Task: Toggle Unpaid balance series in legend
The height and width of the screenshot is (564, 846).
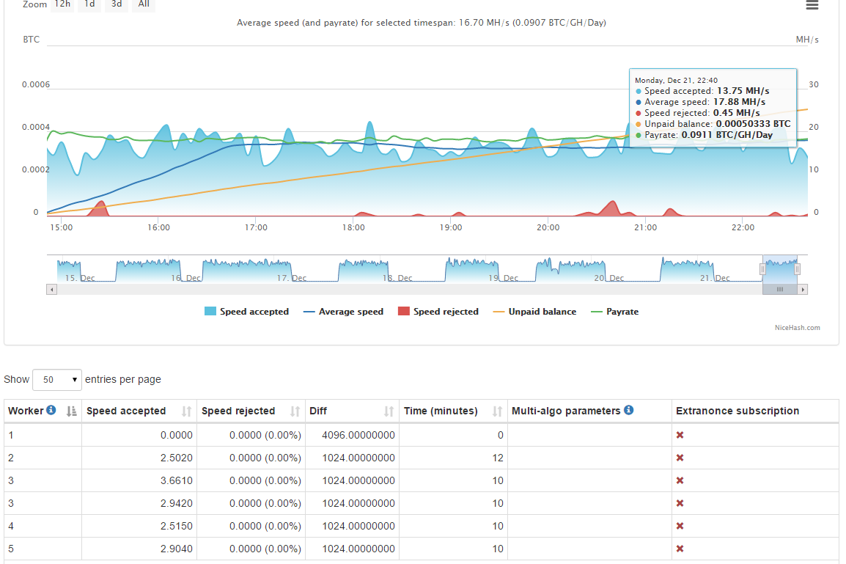Action: (534, 312)
